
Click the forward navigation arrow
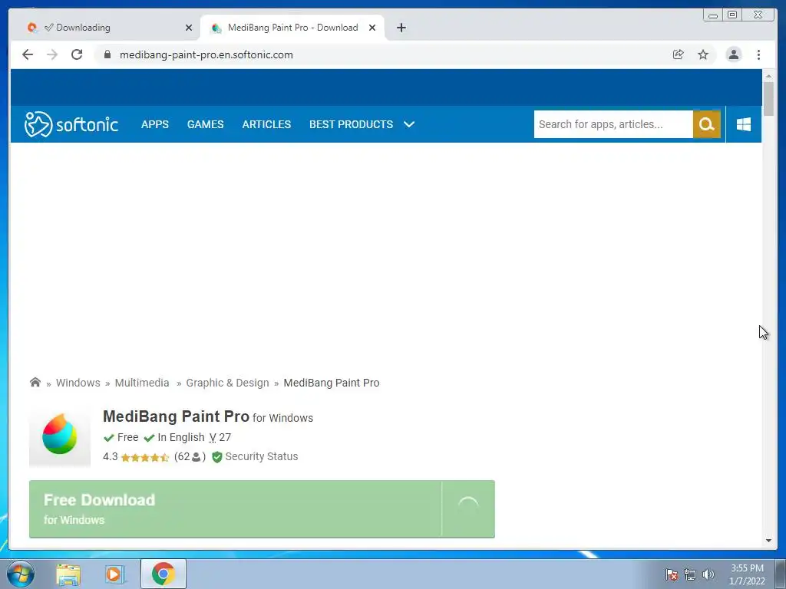(52, 54)
